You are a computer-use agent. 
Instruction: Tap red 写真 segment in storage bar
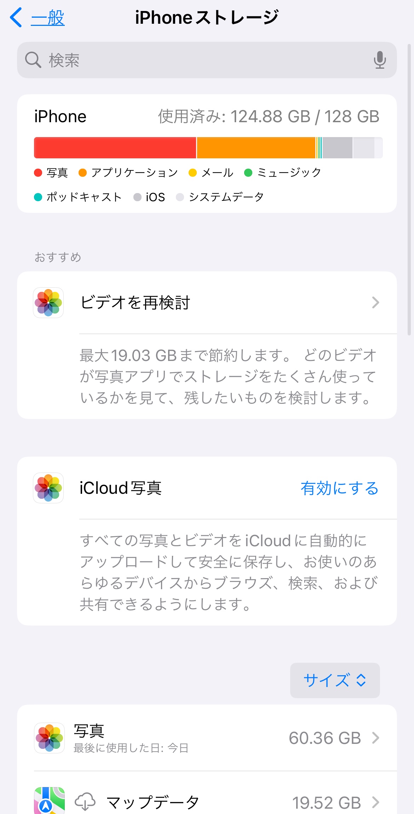point(115,148)
